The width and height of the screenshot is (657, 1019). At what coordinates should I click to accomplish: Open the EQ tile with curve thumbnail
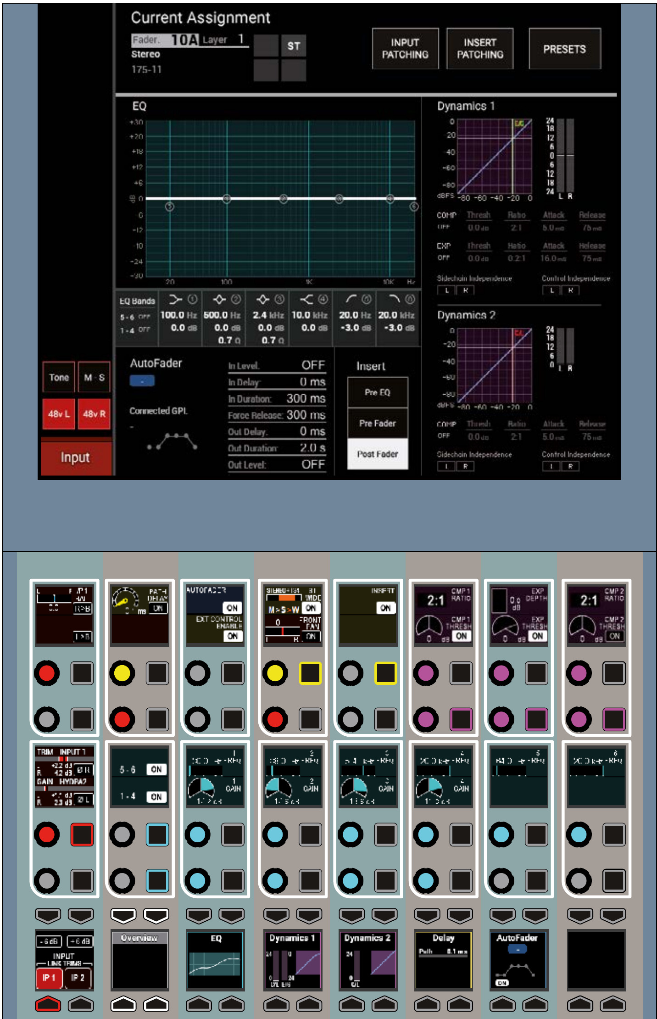point(215,959)
